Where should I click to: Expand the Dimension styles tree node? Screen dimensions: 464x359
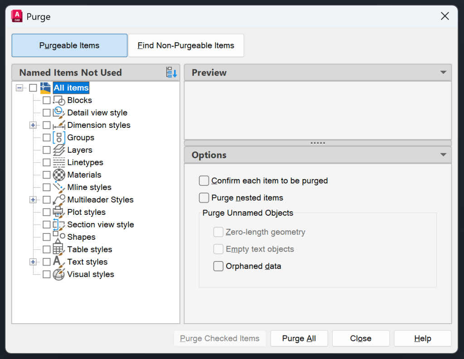(x=33, y=125)
